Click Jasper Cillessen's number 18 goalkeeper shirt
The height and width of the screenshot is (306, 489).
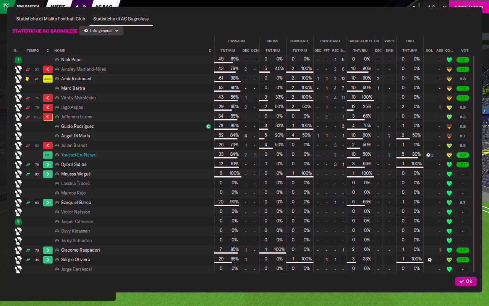coord(18,221)
